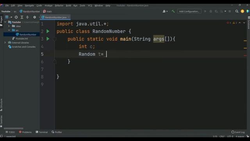Click the 5:19 caret position indicator

coord(215,136)
